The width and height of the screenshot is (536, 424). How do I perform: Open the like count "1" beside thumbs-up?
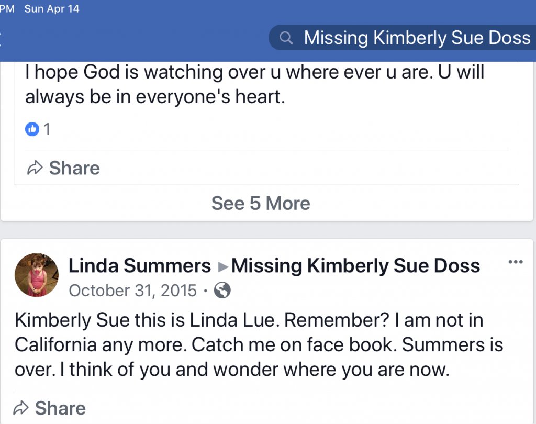tap(47, 129)
